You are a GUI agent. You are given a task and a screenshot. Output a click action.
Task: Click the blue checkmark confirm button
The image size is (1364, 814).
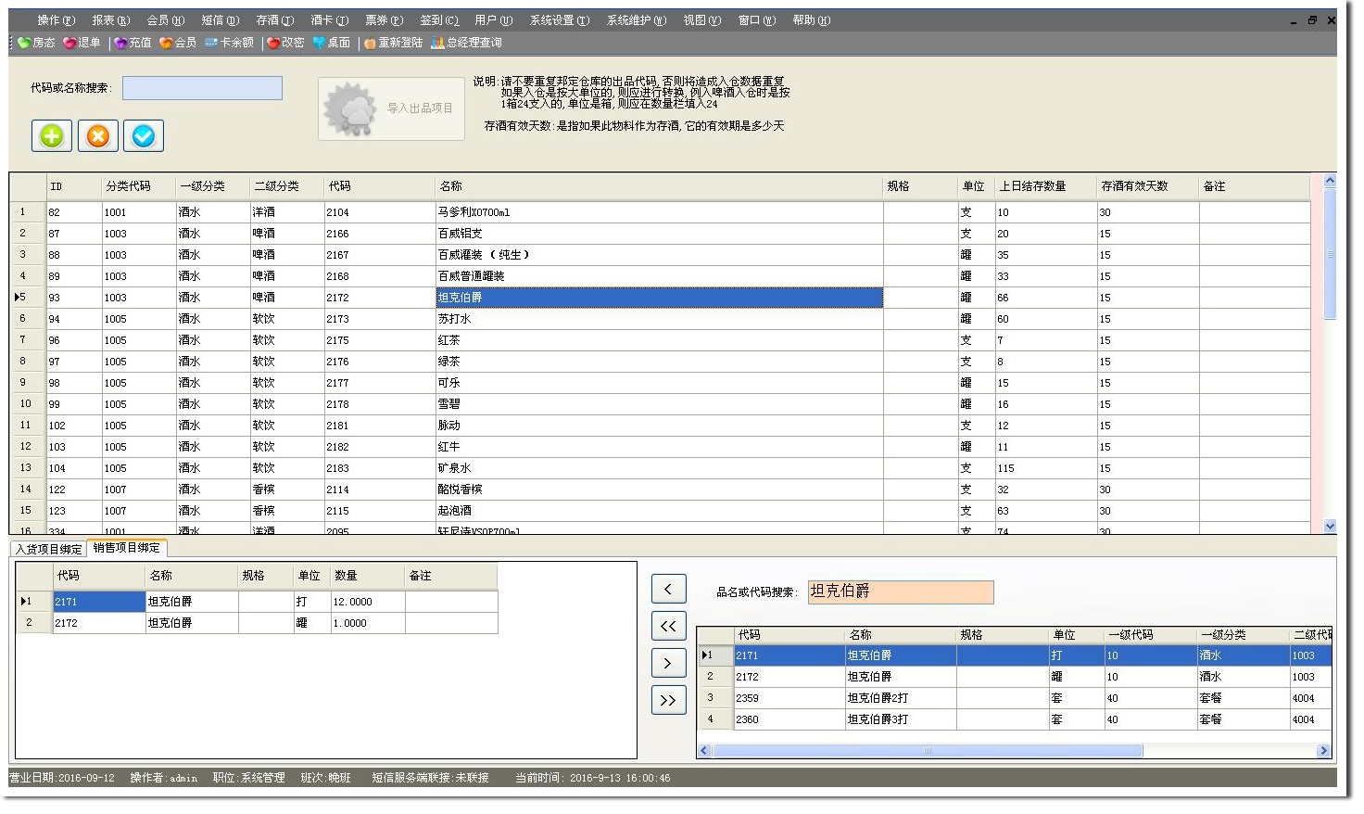click(x=144, y=136)
